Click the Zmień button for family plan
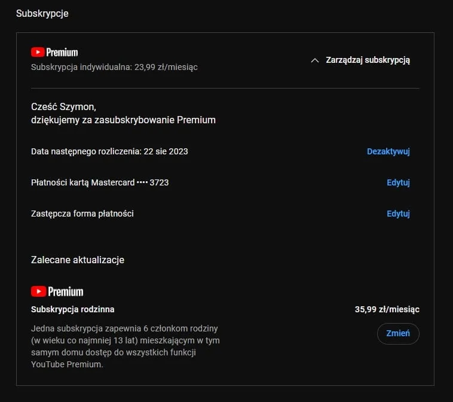The width and height of the screenshot is (453, 402). point(398,333)
